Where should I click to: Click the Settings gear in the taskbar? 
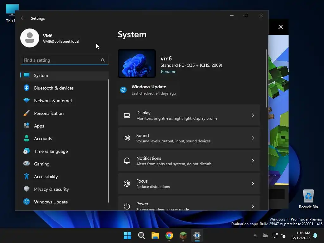(x=197, y=235)
